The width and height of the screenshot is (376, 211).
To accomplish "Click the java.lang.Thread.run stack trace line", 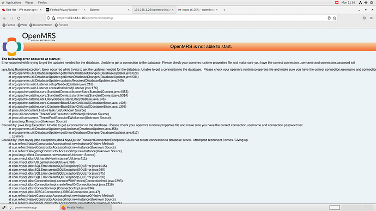I will [38, 121].
